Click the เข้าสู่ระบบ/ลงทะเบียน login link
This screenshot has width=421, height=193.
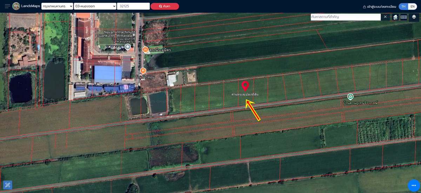coord(379,6)
